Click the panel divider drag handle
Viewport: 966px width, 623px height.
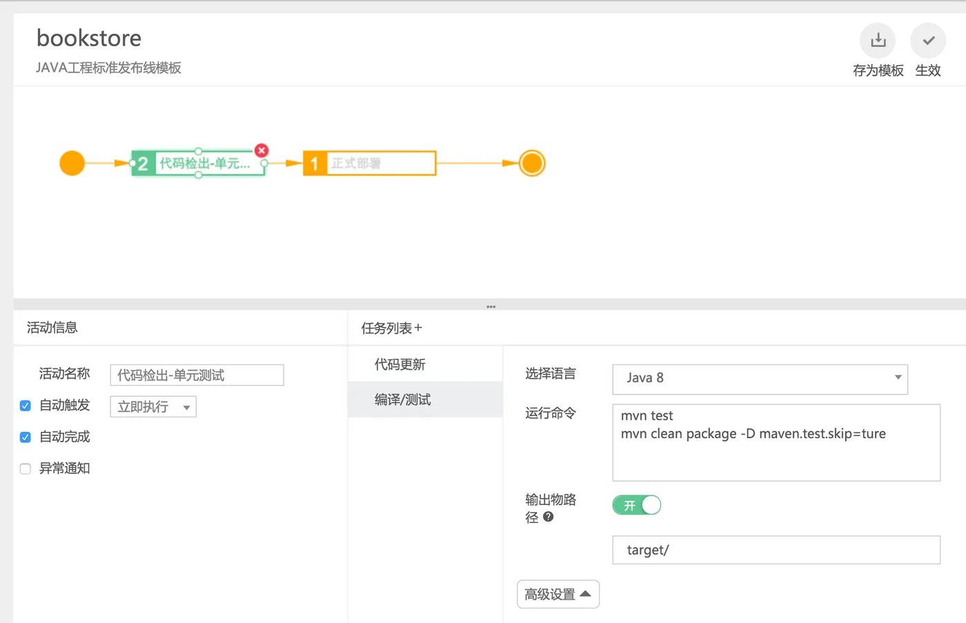[491, 306]
